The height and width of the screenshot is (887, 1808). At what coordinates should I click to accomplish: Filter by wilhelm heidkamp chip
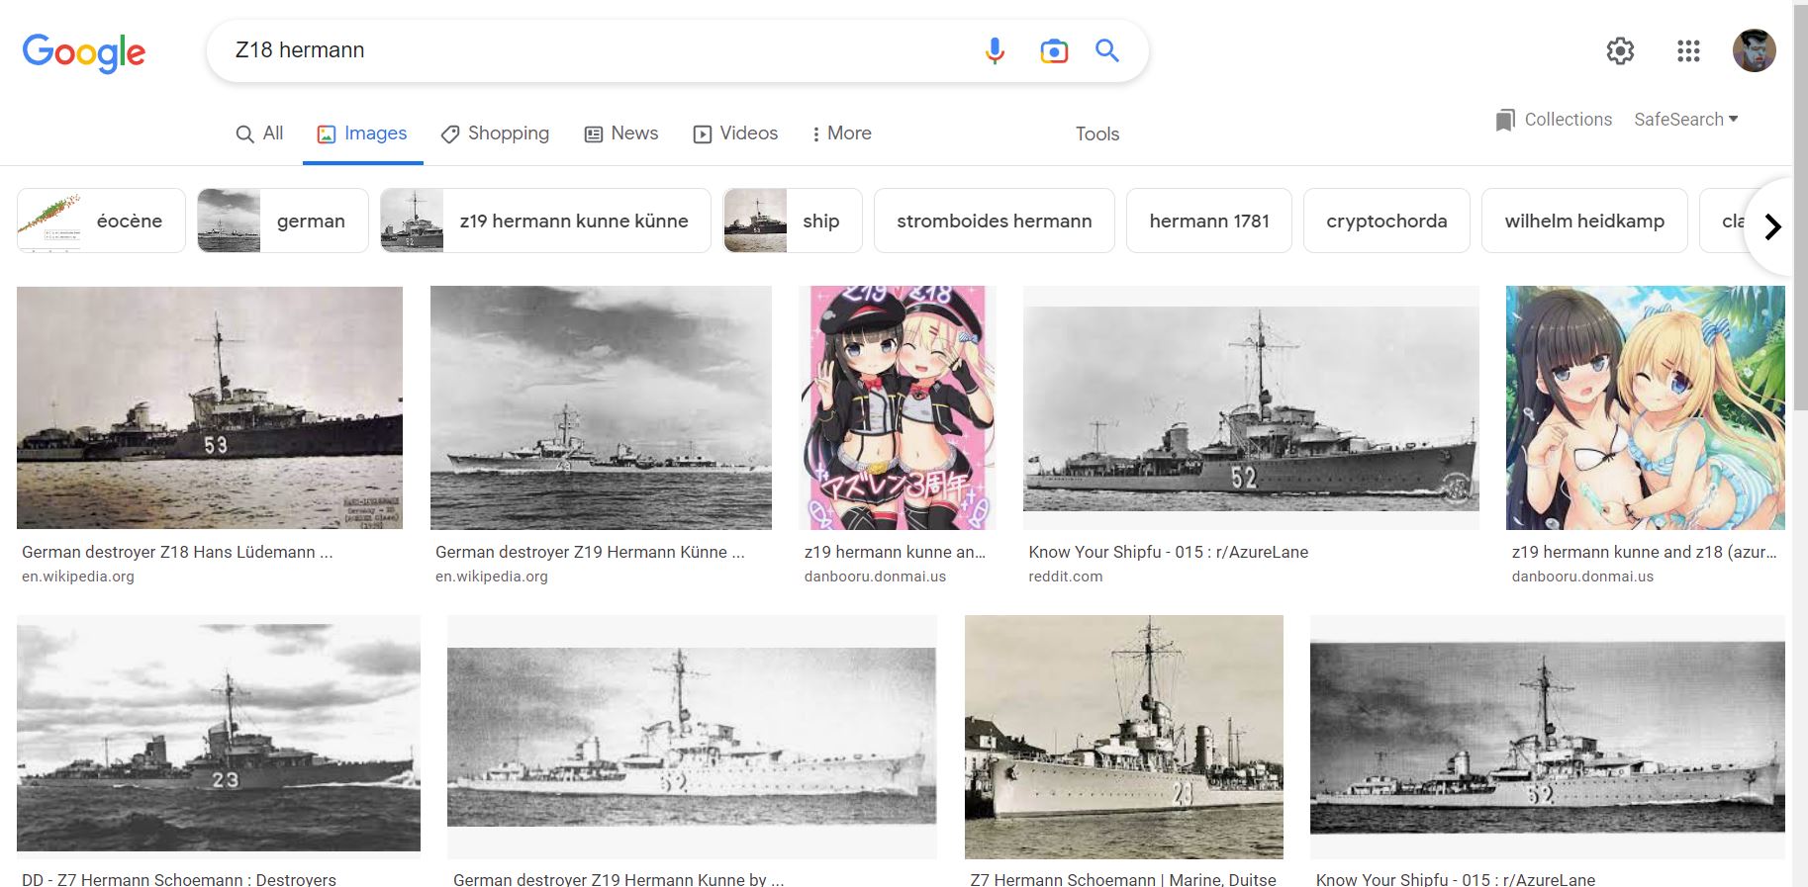[x=1584, y=221]
